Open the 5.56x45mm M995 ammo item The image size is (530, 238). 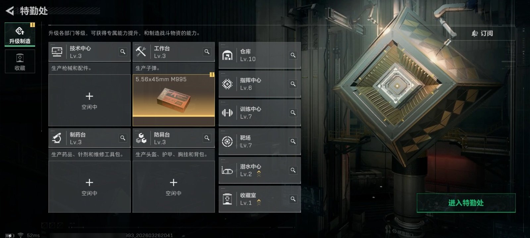pos(174,100)
